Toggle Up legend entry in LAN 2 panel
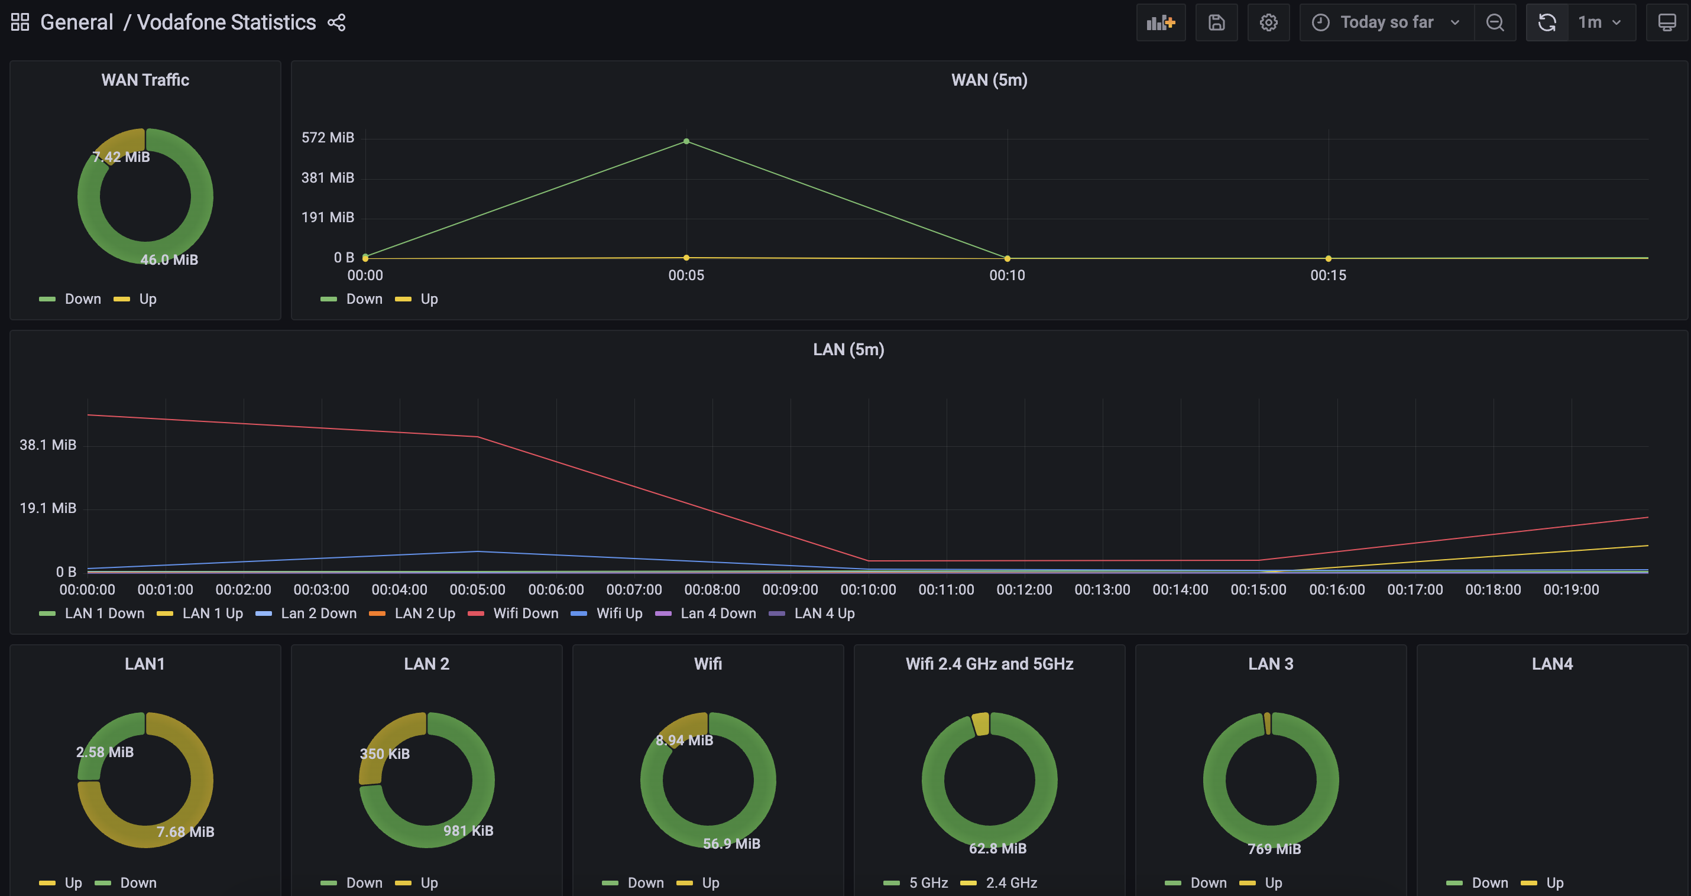The image size is (1691, 896). [x=429, y=883]
